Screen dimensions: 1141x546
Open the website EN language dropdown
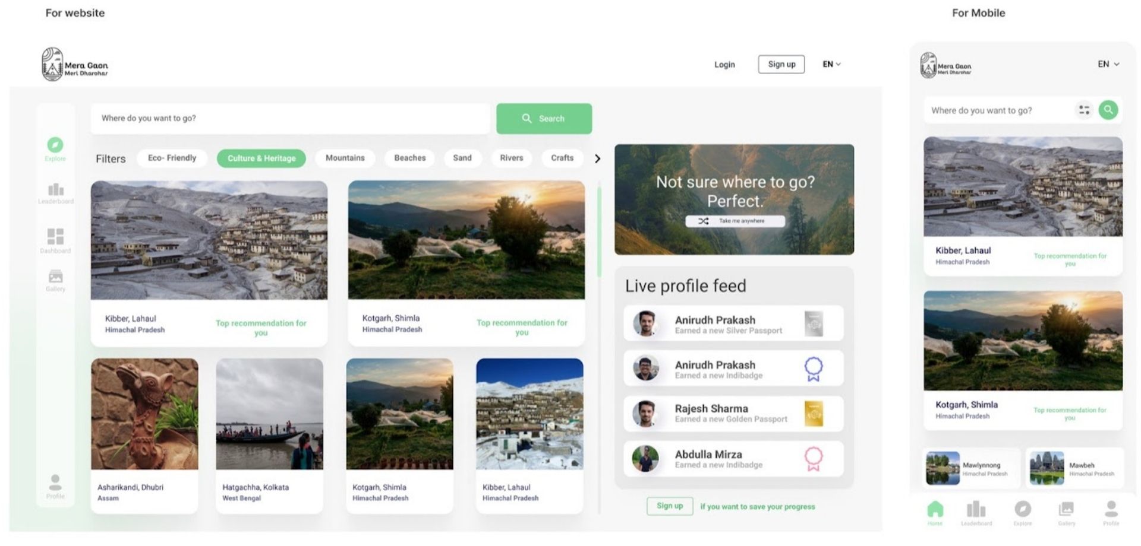click(x=831, y=64)
